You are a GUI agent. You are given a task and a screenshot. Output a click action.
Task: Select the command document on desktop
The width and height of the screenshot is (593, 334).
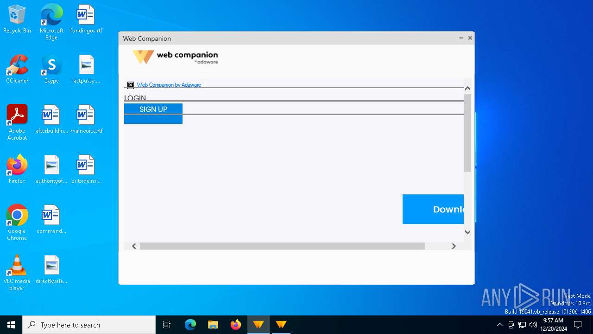[51, 219]
